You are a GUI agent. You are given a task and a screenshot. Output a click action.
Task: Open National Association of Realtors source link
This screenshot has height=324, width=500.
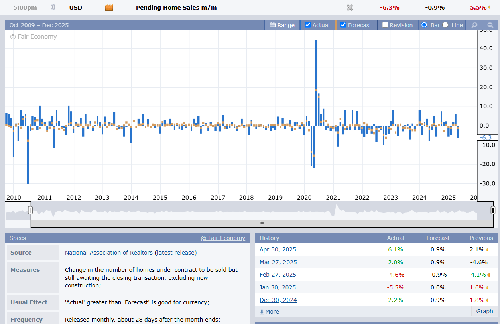[108, 253]
